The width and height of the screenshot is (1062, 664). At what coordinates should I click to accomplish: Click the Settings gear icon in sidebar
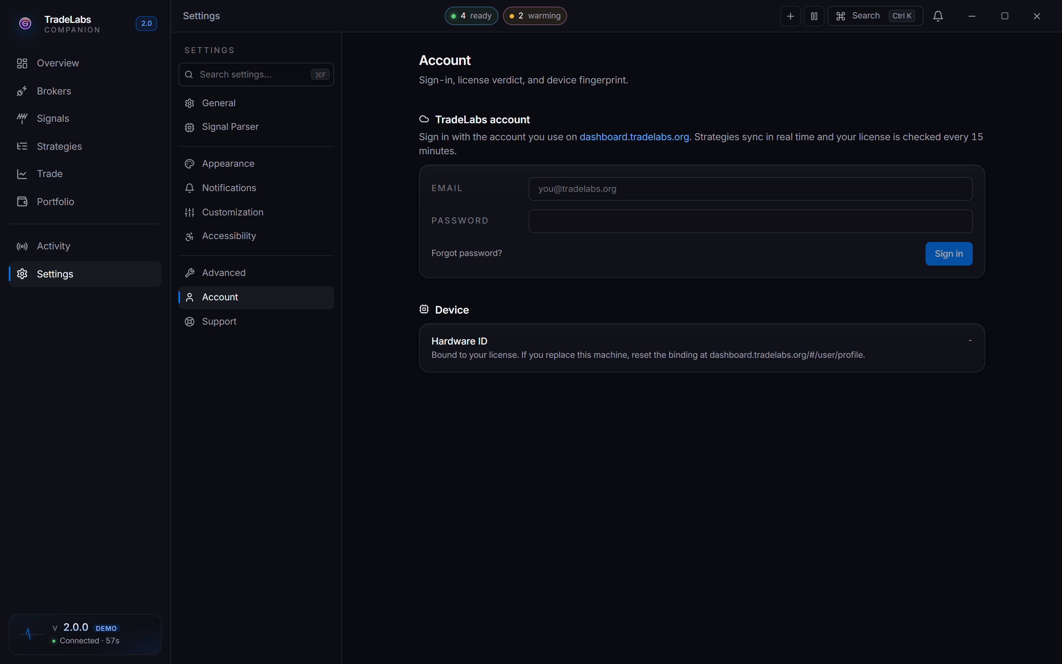click(x=22, y=274)
